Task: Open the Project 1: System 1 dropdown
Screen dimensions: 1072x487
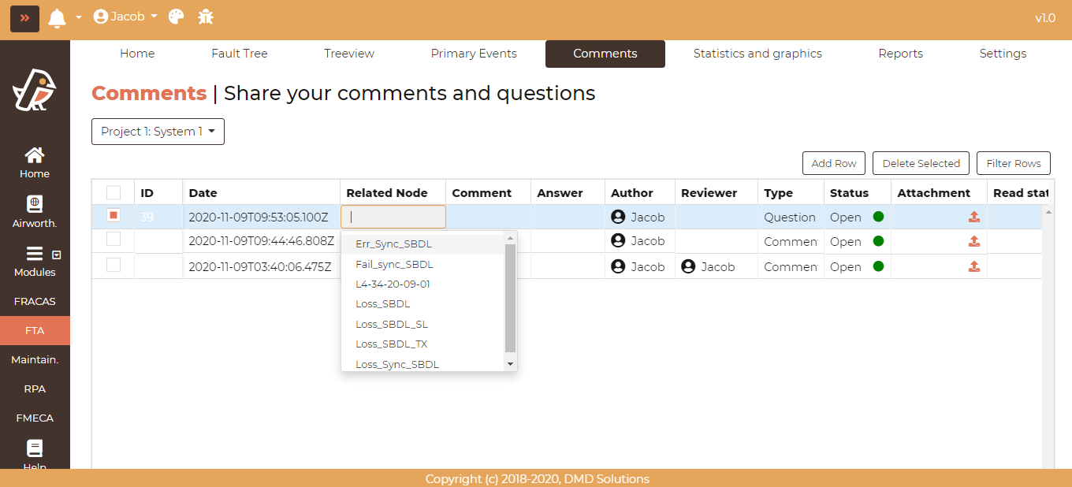Action: click(x=158, y=132)
